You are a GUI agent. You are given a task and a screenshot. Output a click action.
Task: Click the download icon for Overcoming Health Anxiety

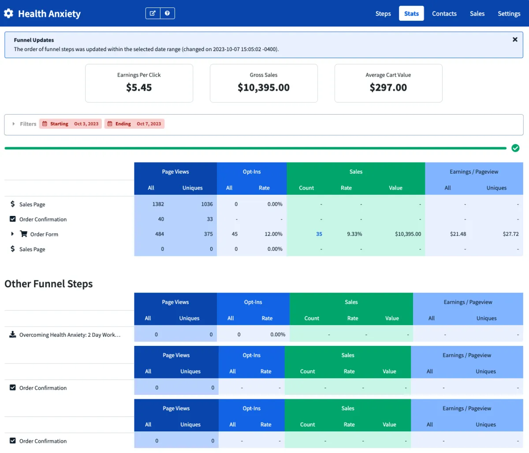(13, 334)
